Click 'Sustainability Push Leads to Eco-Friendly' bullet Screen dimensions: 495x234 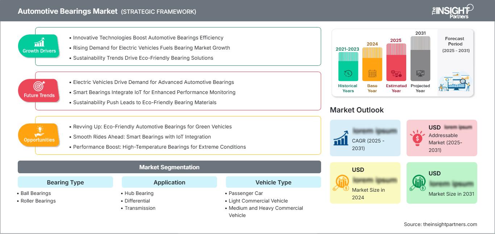145,102
